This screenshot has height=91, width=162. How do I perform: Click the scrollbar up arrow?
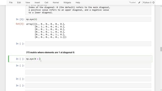tap(161, 6)
